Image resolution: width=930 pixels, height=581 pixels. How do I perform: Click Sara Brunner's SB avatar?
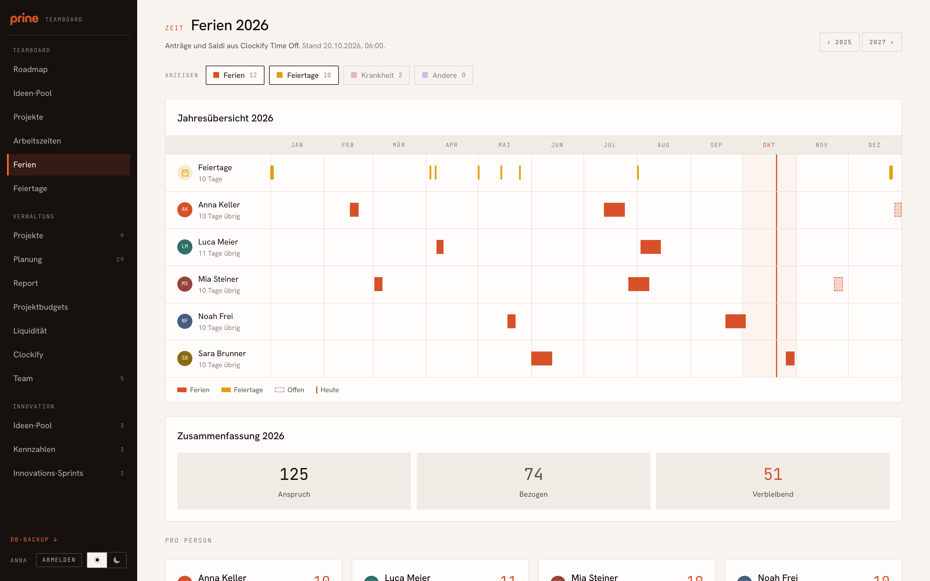185,358
